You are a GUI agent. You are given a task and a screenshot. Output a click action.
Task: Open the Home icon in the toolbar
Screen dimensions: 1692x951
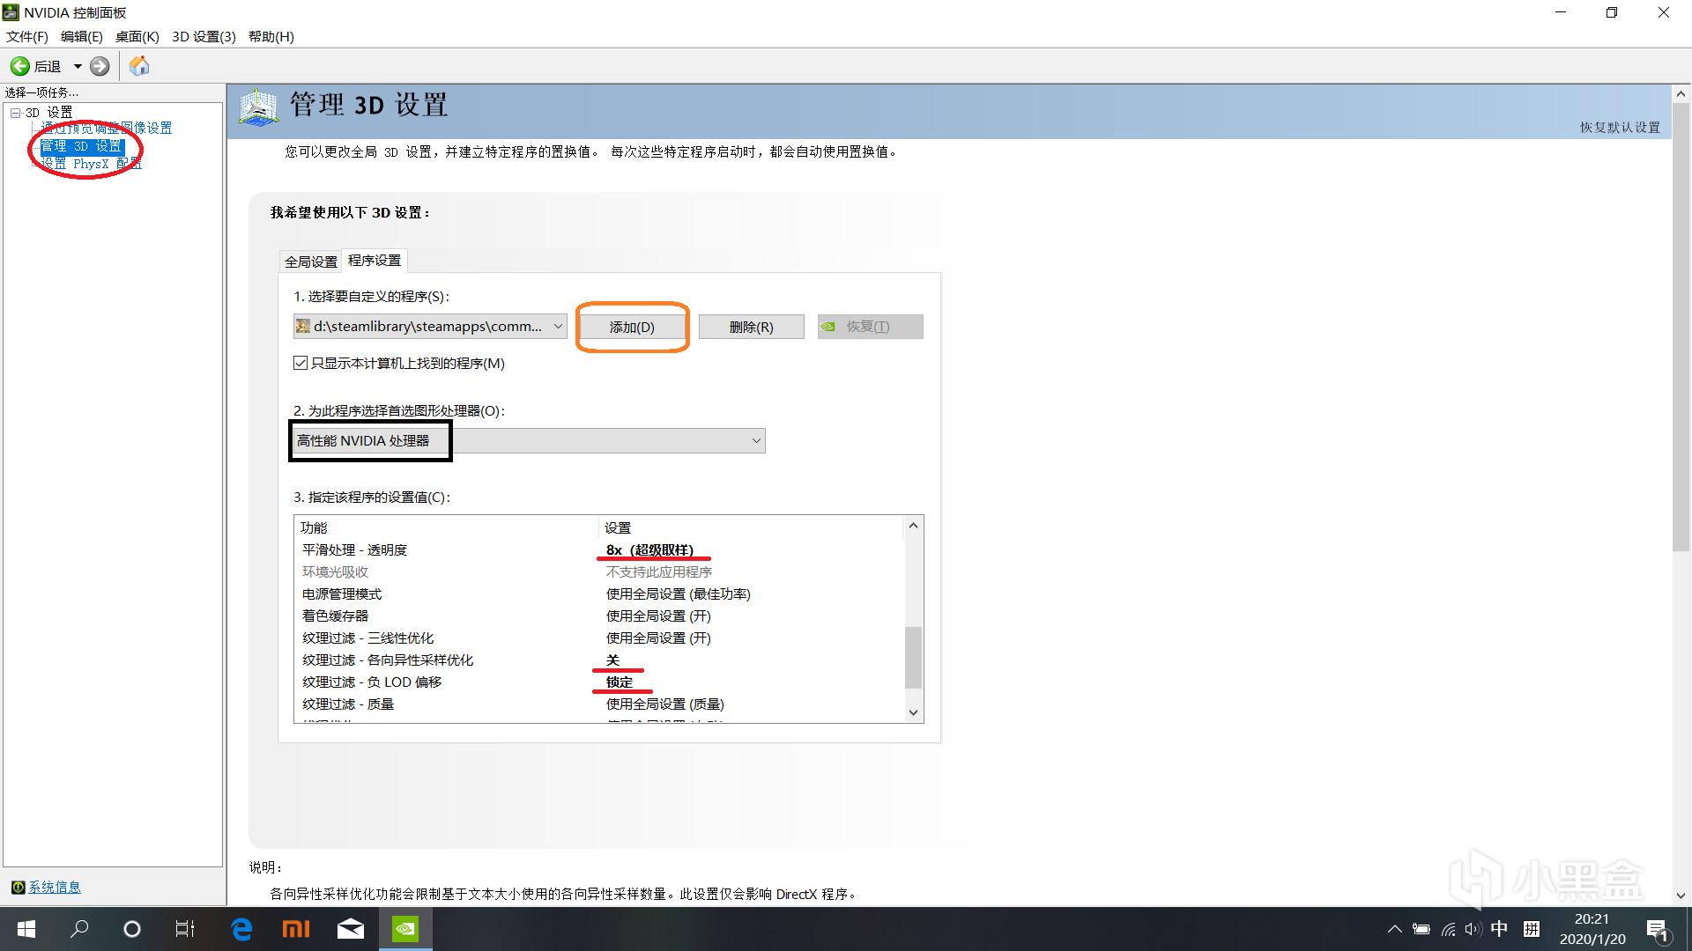click(x=139, y=66)
